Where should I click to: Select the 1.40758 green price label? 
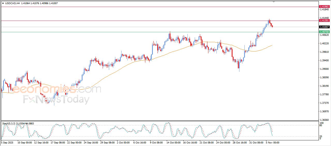coord(324,32)
